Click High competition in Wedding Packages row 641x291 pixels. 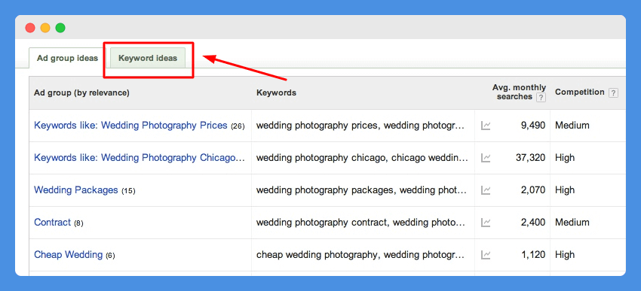565,190
